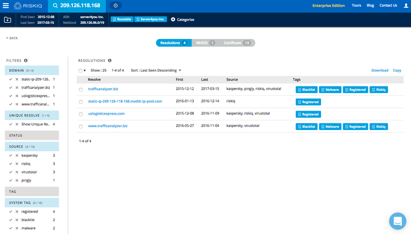
Task: Exclude Show Unique Resolve X icon
Action: click(x=17, y=124)
